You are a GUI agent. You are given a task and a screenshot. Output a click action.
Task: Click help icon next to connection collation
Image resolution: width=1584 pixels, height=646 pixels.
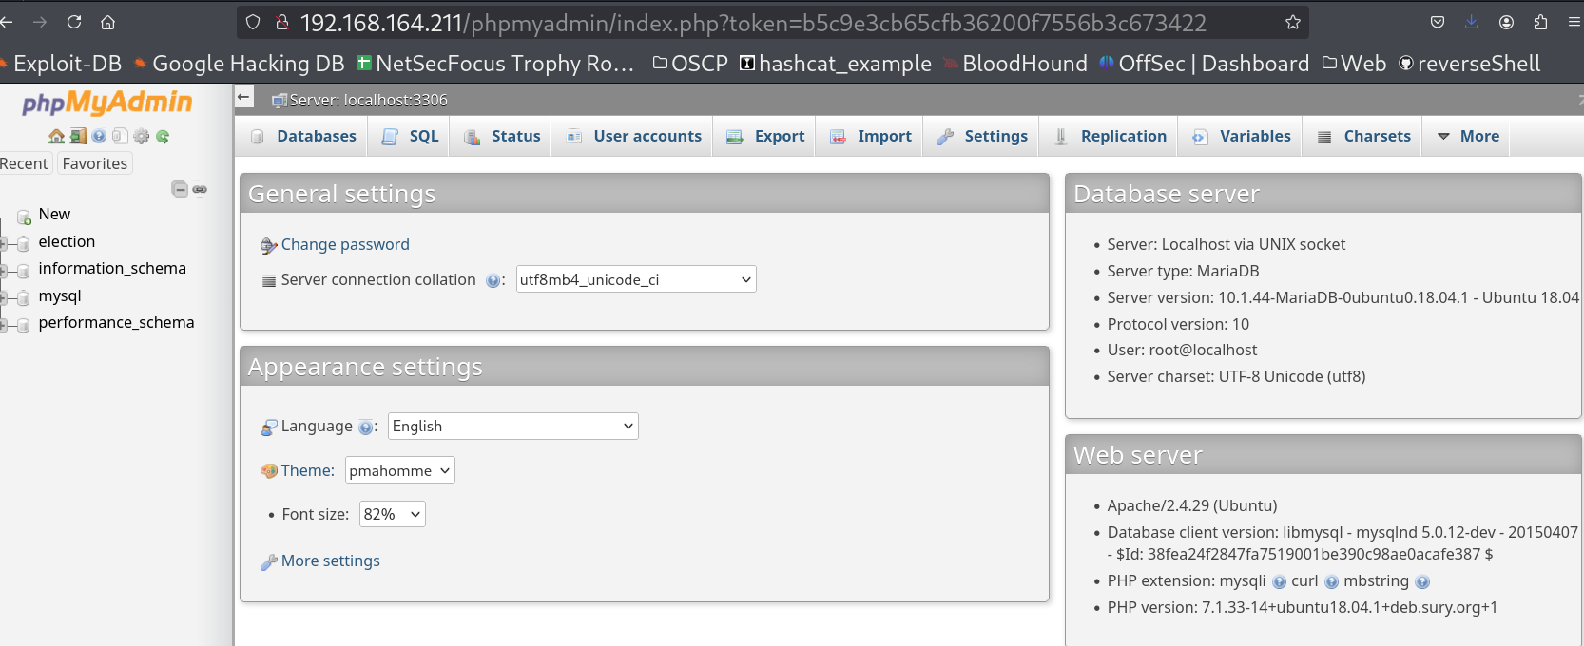click(493, 280)
